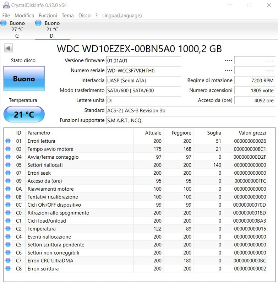Open the File menu
Viewport: 278px width, 284px height.
point(6,16)
